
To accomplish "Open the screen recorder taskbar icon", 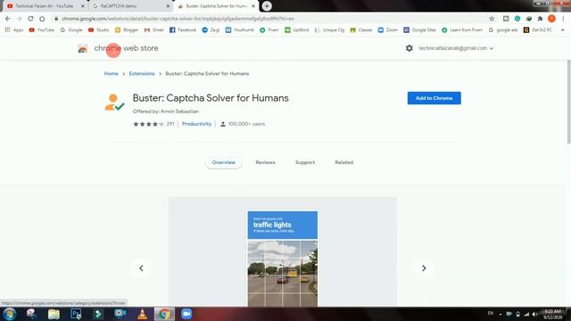I will pos(120,314).
